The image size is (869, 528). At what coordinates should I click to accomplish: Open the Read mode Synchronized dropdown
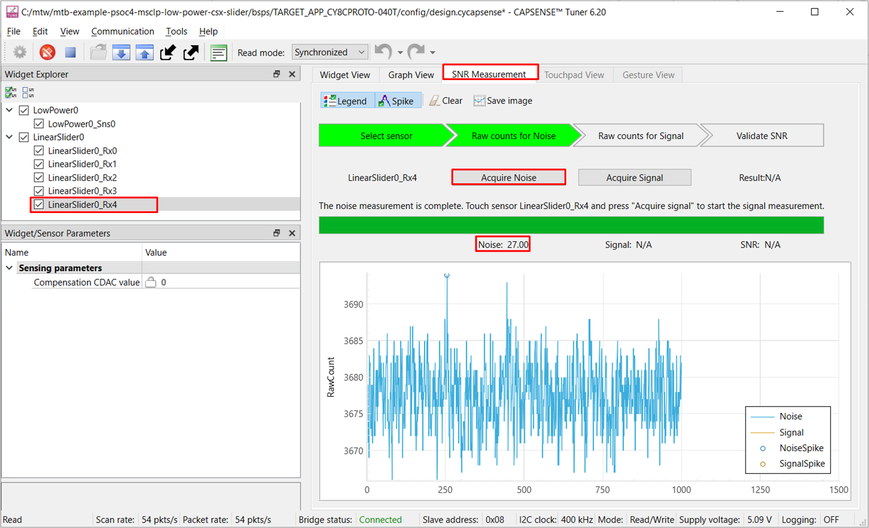pos(330,52)
